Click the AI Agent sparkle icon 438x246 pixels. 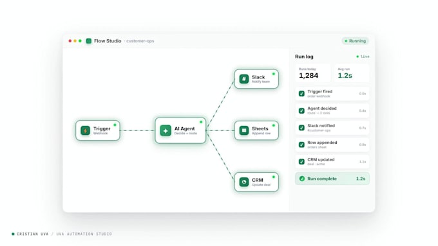pos(166,130)
